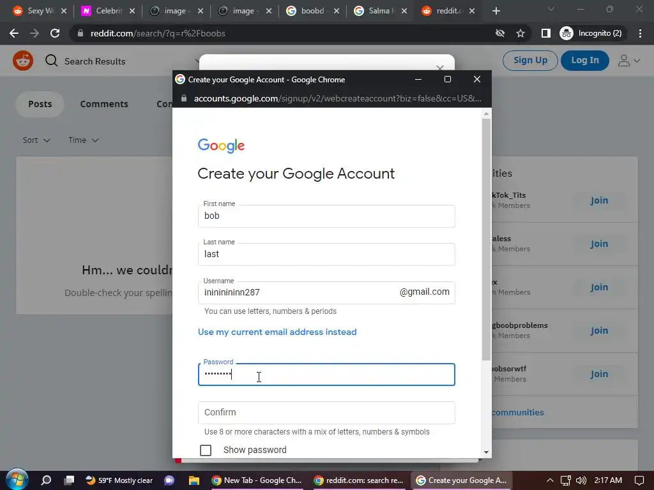Click the communities link in Reddit sidebar
The image size is (654, 490).
click(x=517, y=413)
